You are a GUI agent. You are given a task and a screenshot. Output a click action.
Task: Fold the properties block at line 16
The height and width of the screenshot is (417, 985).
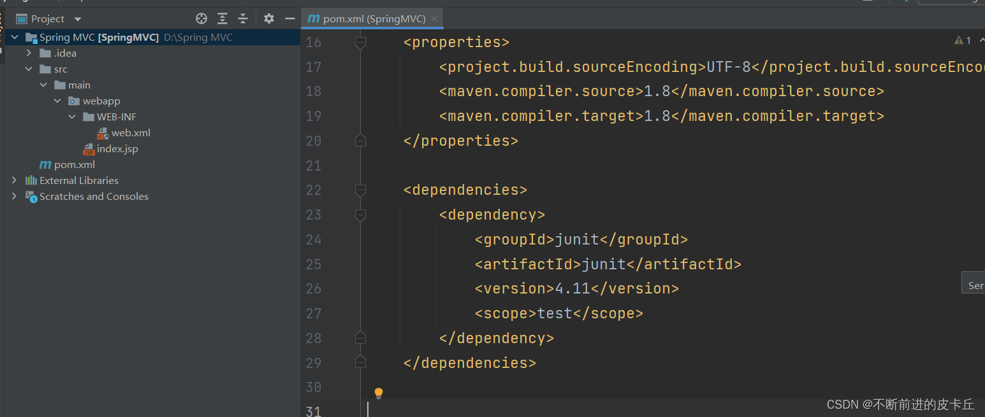click(x=360, y=43)
